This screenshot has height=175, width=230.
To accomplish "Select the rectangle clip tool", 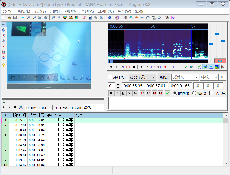I will tap(4, 52).
